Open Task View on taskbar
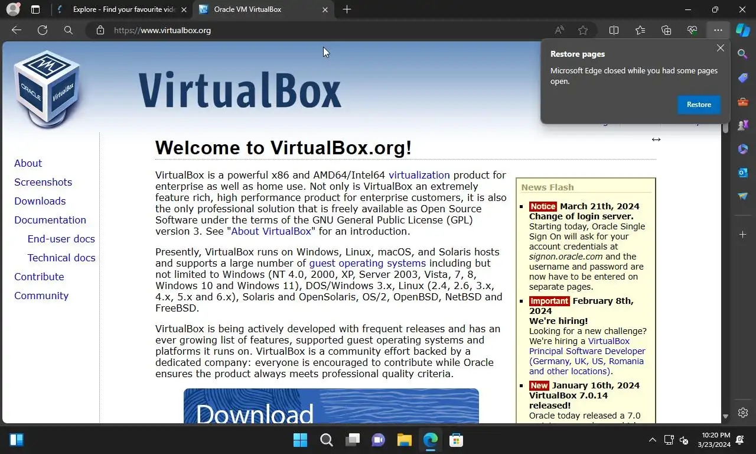This screenshot has height=454, width=756. (353, 440)
